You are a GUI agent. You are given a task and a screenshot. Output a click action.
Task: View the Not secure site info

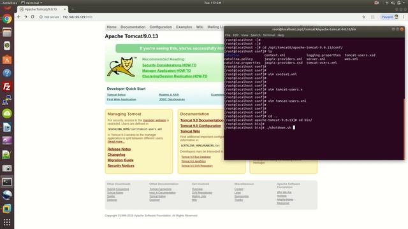(x=49, y=17)
